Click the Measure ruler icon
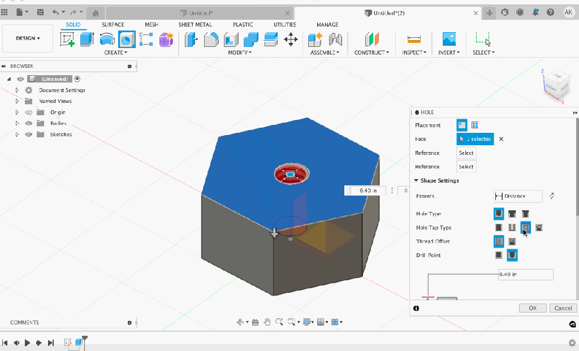Image resolution: width=579 pixels, height=351 pixels. (x=414, y=40)
